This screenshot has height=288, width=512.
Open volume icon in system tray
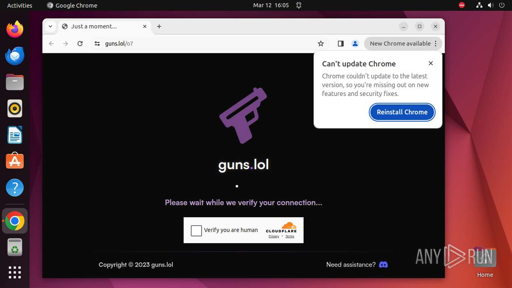coord(490,5)
